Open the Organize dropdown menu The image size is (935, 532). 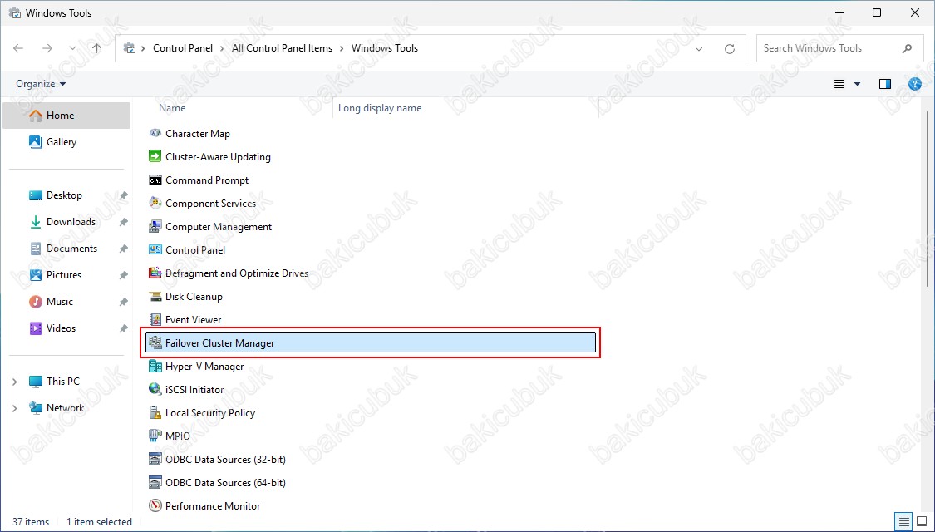[x=41, y=84]
